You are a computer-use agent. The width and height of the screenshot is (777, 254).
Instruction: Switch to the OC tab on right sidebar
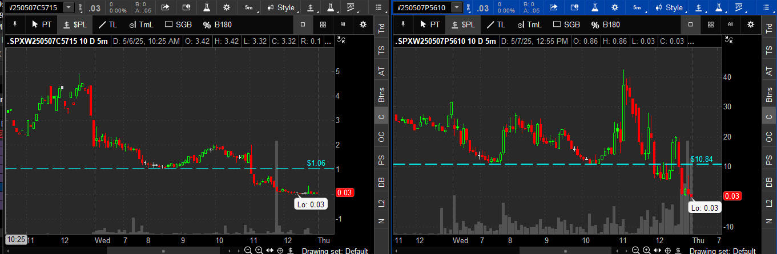click(x=769, y=137)
